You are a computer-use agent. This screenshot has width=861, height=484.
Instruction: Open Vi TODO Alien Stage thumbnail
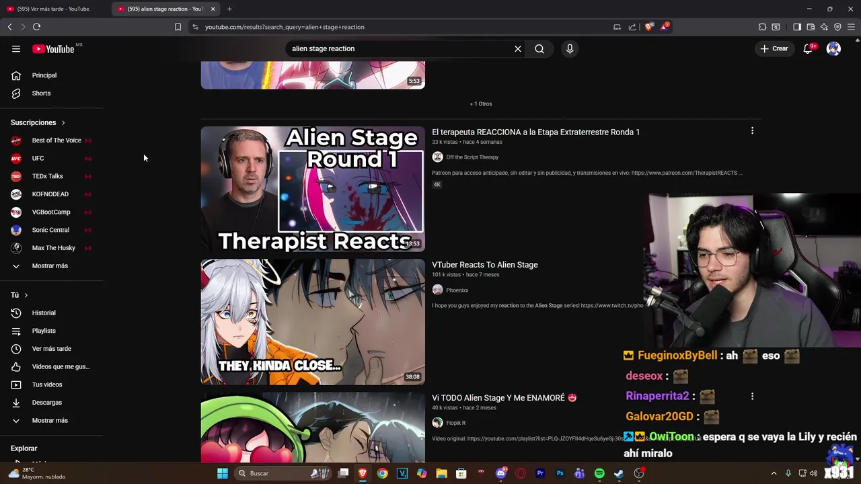tap(313, 427)
